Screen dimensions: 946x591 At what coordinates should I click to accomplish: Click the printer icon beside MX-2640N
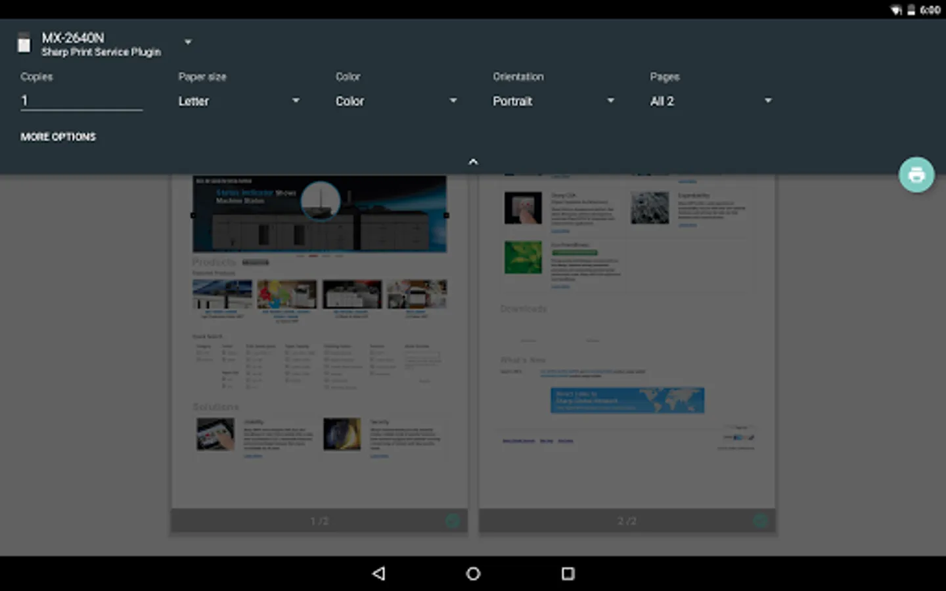24,42
